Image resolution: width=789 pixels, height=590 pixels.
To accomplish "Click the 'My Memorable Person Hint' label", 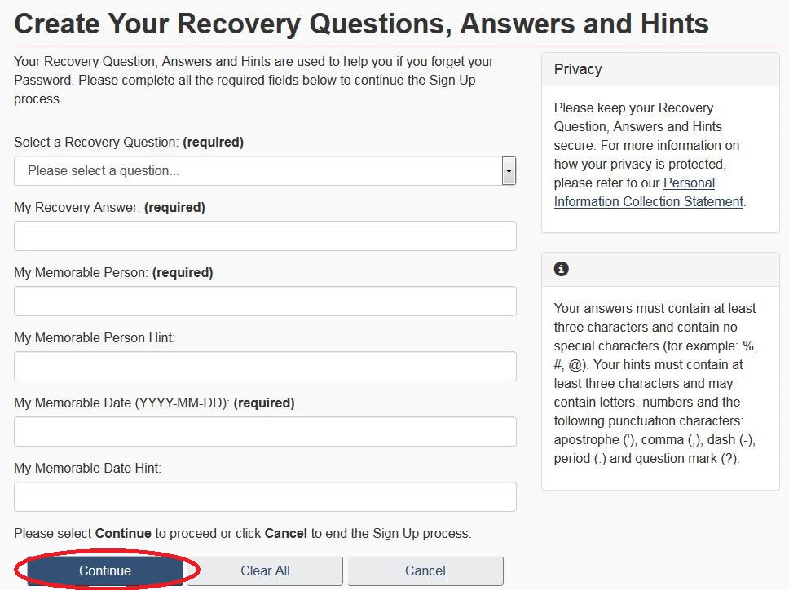I will coord(95,338).
